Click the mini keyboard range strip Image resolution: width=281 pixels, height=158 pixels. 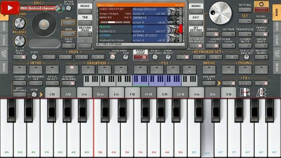pos(140,81)
